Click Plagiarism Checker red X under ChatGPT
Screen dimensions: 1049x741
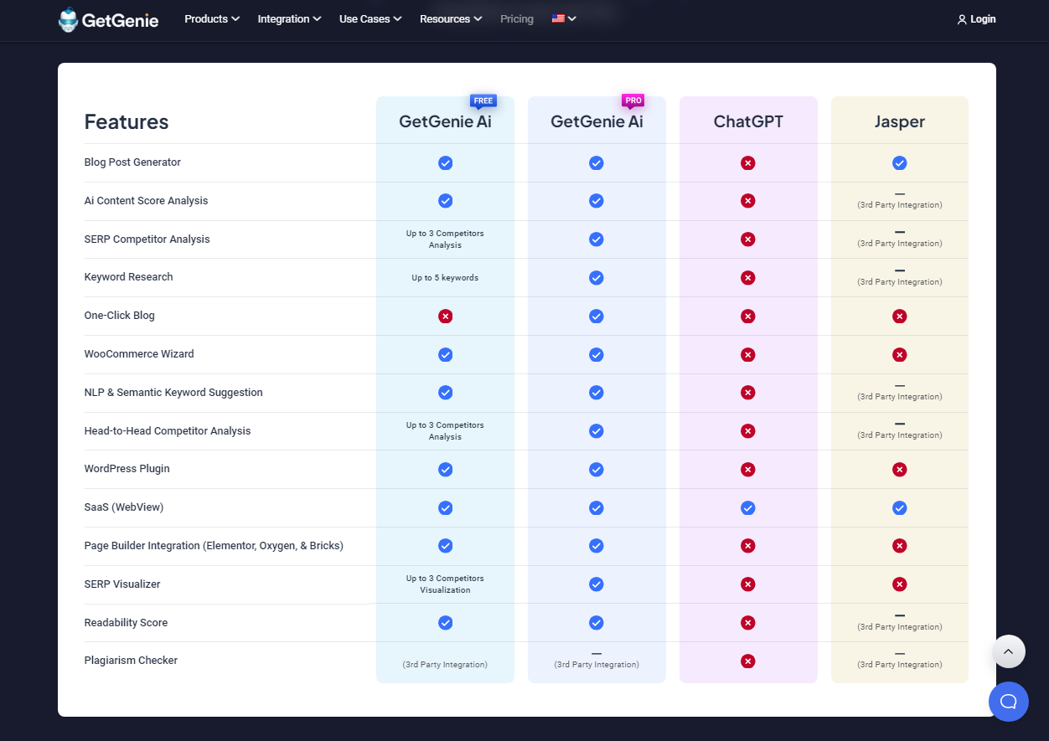point(748,661)
